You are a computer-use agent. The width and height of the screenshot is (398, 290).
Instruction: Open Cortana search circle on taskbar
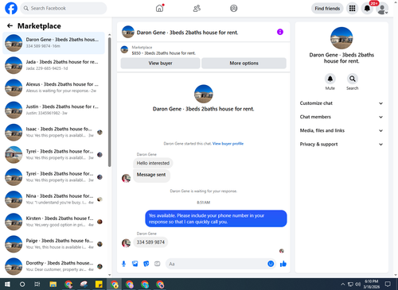pyautogui.click(x=22, y=284)
